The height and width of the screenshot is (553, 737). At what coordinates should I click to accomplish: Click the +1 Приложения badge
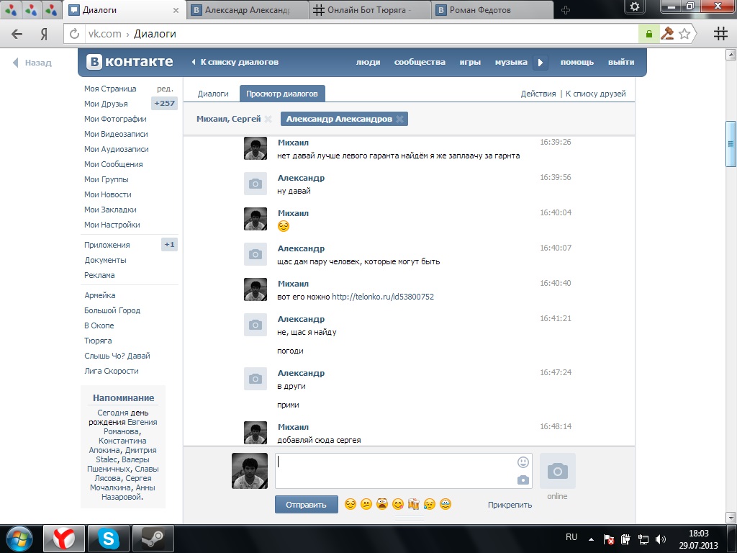pos(169,245)
